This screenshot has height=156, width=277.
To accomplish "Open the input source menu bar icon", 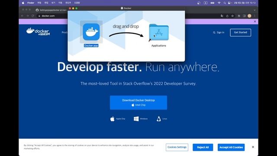I will pyautogui.click(x=206, y=3).
